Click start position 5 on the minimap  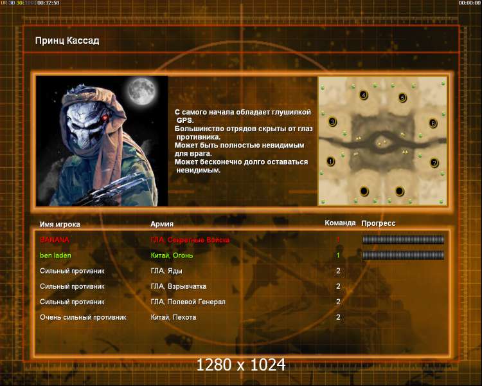[402, 98]
